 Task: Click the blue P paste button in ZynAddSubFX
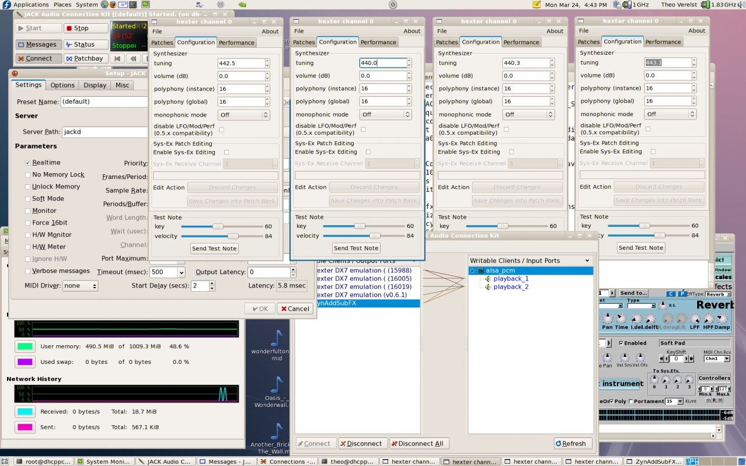click(682, 294)
